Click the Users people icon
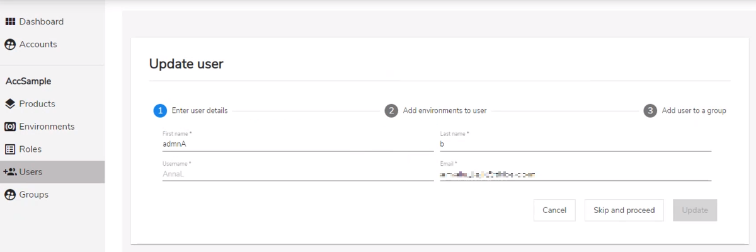756x252 pixels. [x=9, y=171]
